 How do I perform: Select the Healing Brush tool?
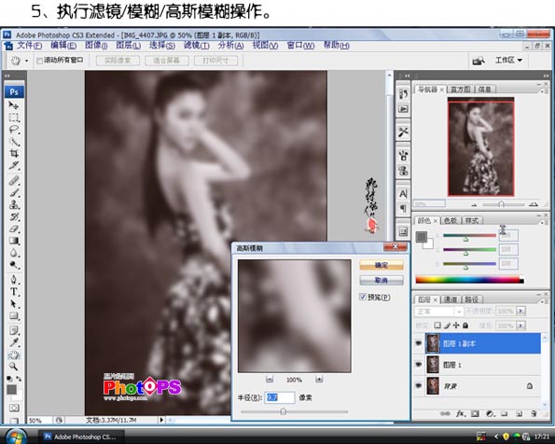click(x=14, y=180)
